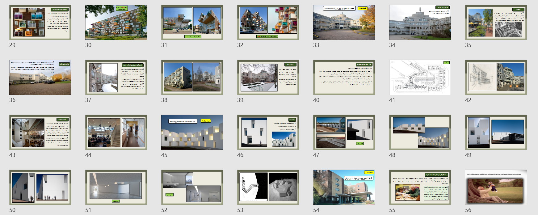Select slide 29 with colorful balcony close-up
Screen dimensions: 538x215
point(40,22)
